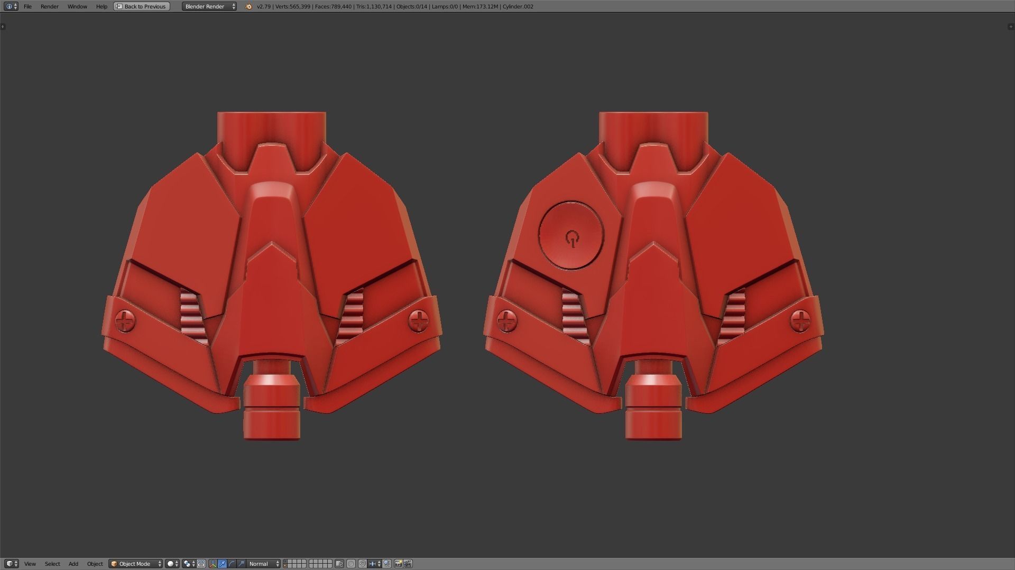Click the Lamps:0/0 statistic text
The width and height of the screenshot is (1015, 570).
click(x=445, y=6)
